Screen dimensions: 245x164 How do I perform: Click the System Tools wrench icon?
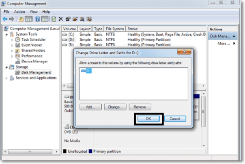click(12, 34)
